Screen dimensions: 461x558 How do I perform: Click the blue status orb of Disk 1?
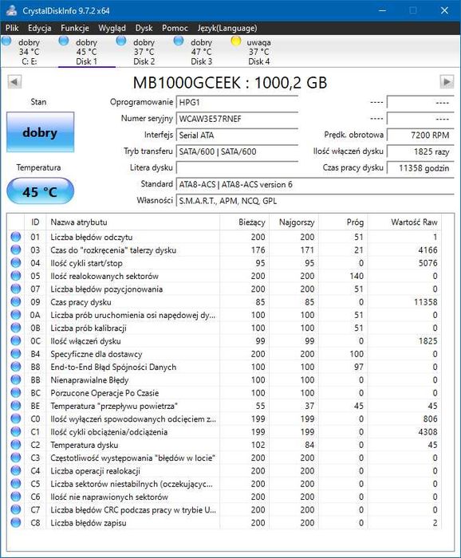(x=64, y=41)
